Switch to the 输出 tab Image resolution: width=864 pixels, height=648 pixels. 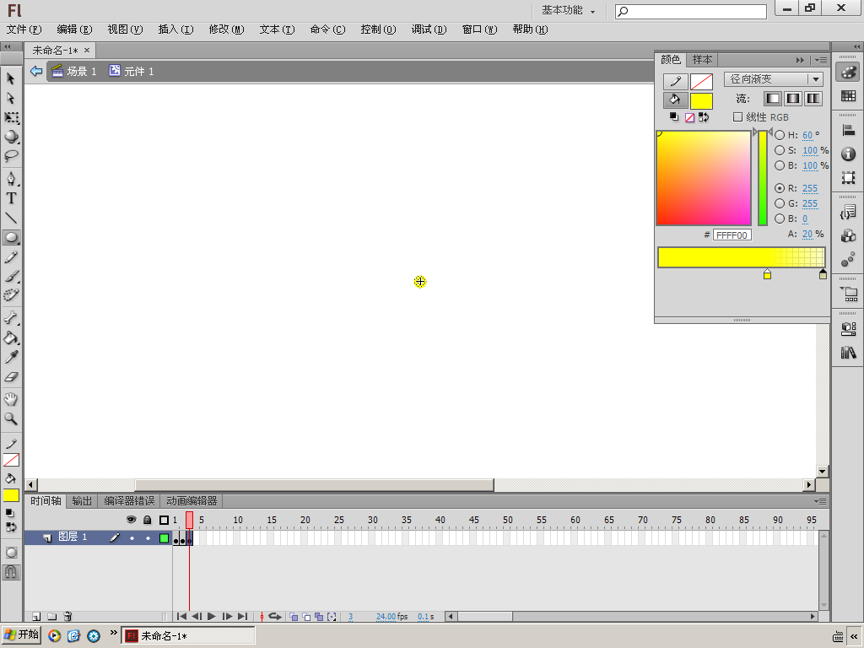click(82, 501)
